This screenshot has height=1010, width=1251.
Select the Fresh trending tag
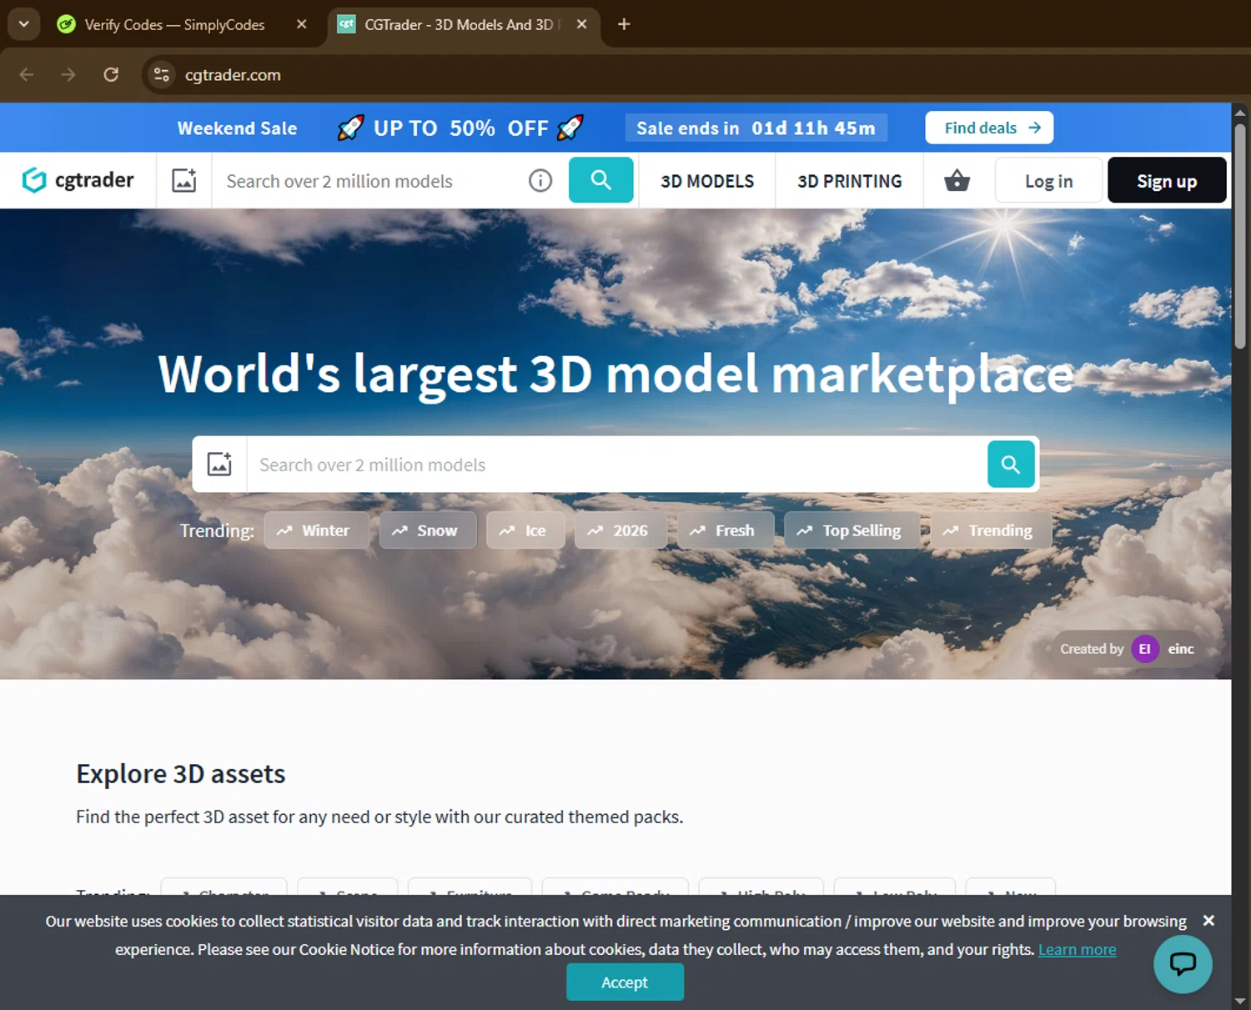(x=726, y=530)
